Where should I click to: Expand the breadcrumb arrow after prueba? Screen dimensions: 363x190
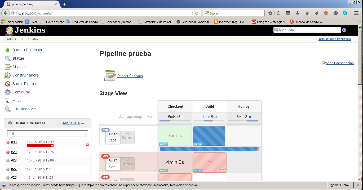pyautogui.click(x=44, y=39)
